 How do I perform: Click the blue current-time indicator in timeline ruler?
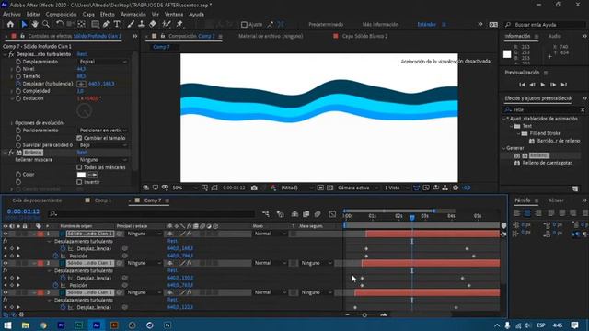[x=412, y=217]
